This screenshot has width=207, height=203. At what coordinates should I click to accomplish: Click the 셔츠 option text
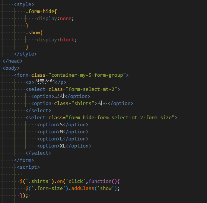pos(102,103)
